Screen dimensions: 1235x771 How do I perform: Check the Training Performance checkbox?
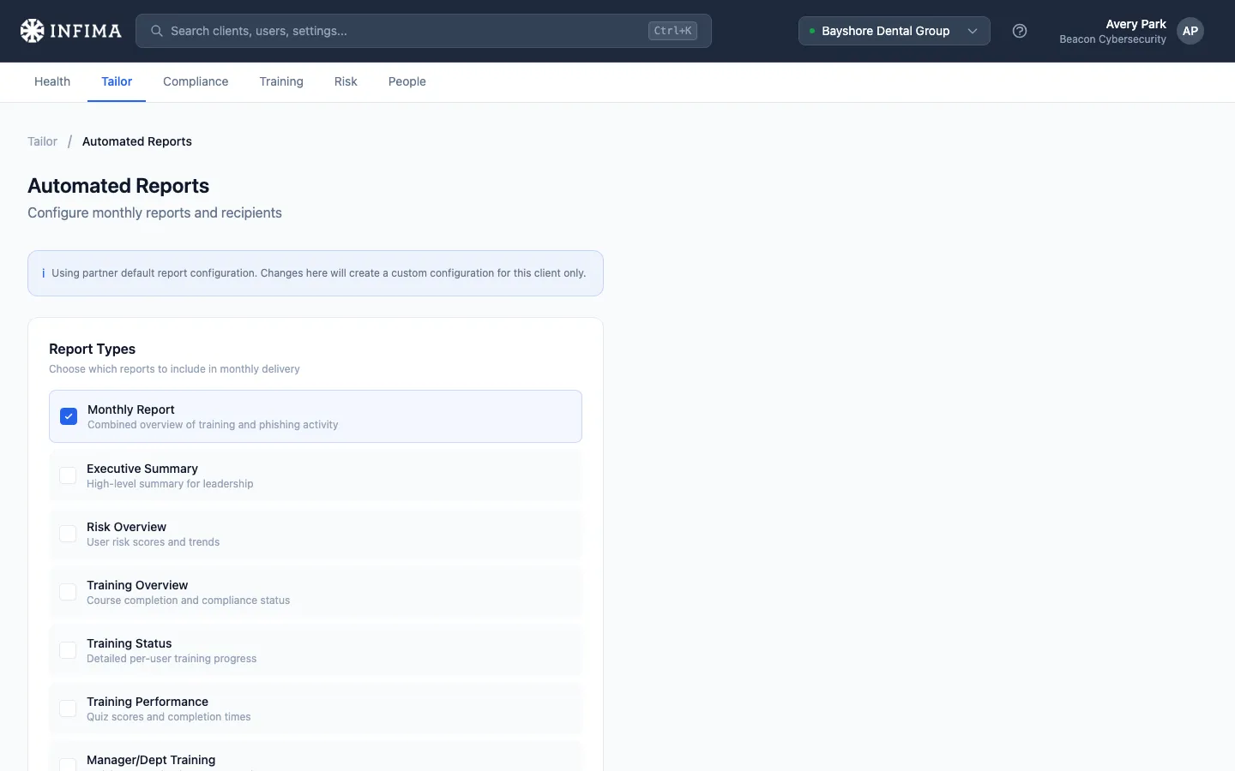pyautogui.click(x=68, y=708)
